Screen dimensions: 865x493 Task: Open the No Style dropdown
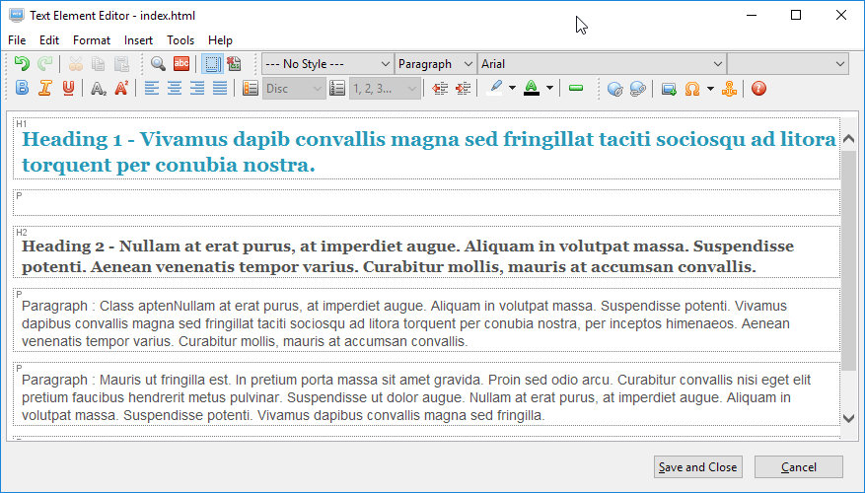[x=327, y=64]
